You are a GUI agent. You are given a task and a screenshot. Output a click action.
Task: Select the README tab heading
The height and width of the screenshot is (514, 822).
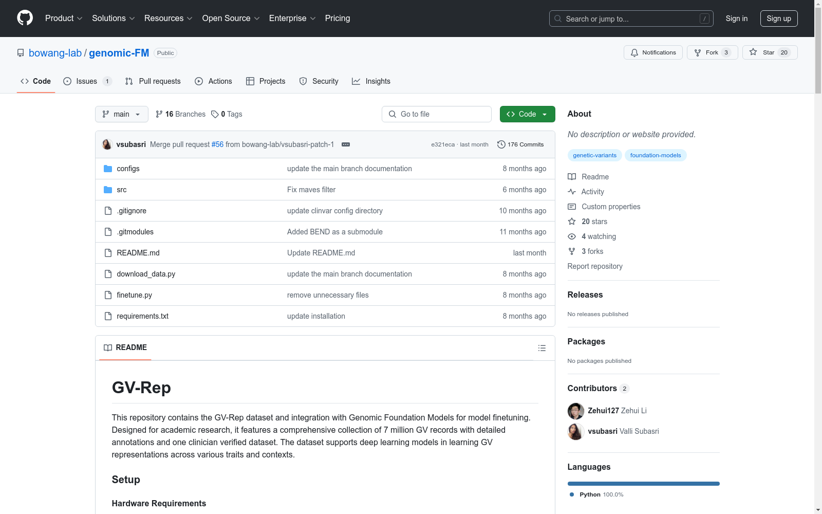[125, 347]
